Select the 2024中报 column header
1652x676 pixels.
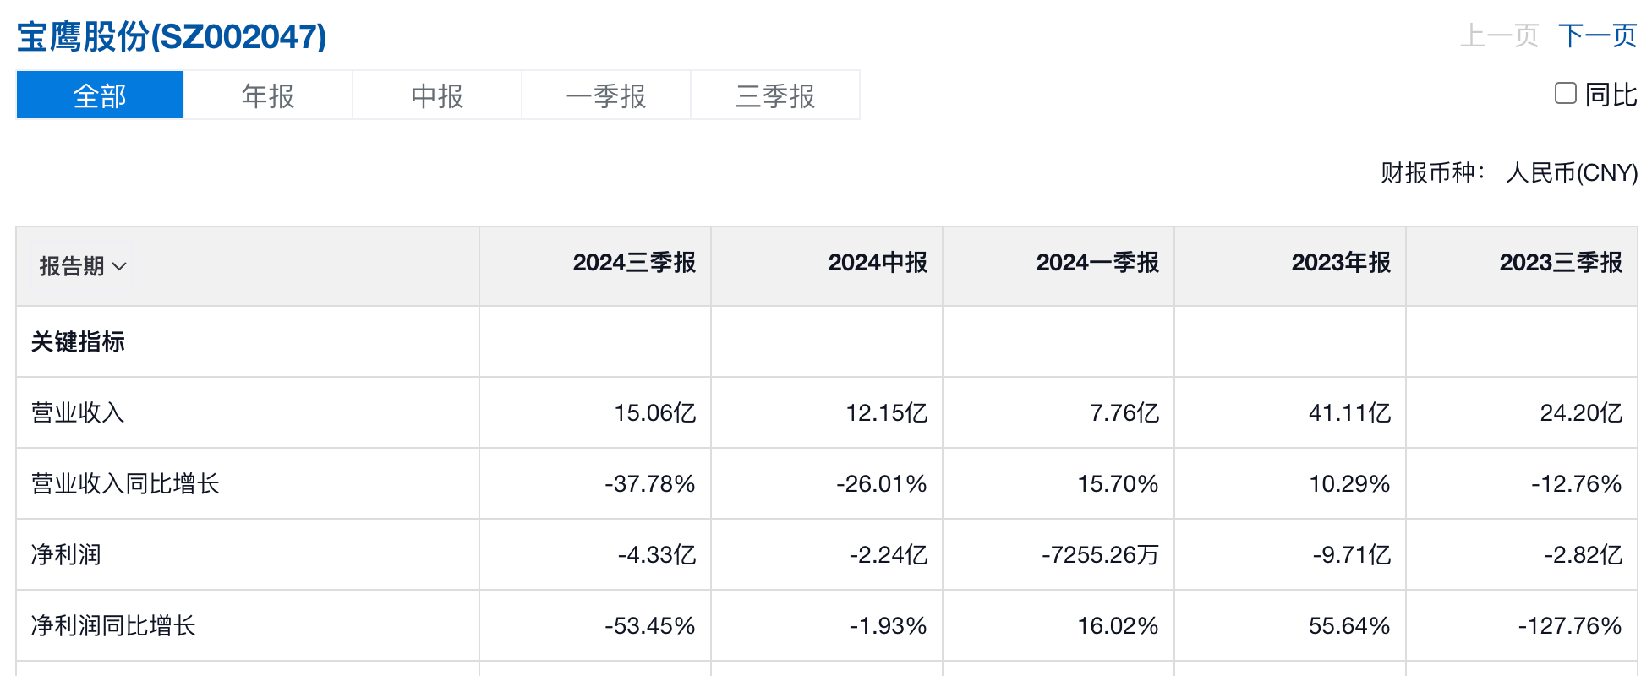(878, 263)
